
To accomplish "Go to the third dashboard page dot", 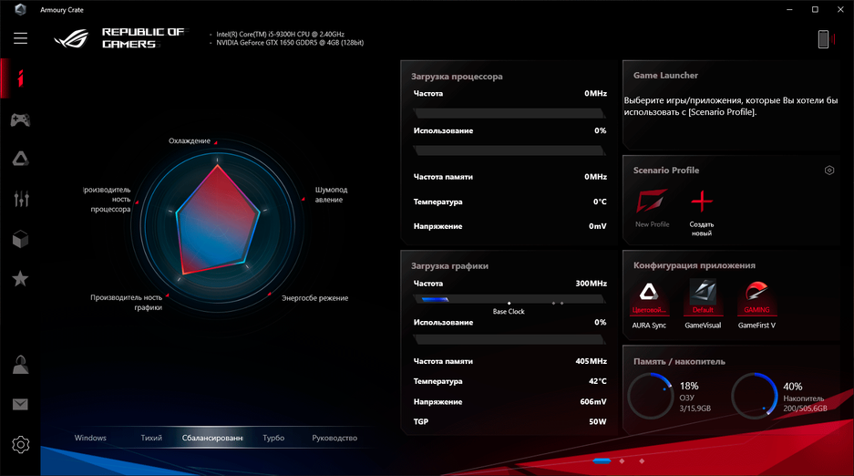I will click(x=642, y=460).
